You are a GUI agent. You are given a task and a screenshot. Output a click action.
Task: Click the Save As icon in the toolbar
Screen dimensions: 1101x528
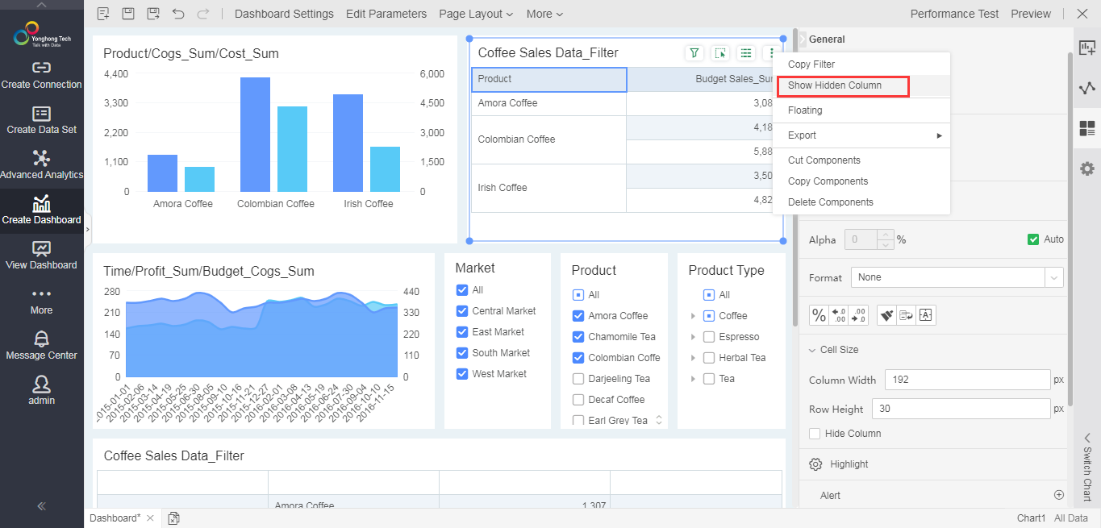153,14
